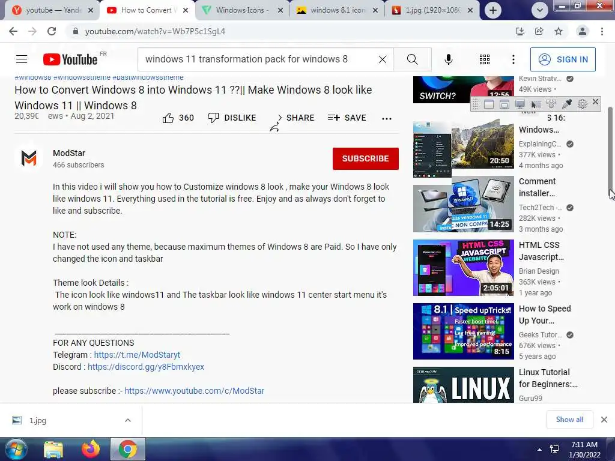Screen dimensions: 615x461
Task: Clear the YouTube search box text
Action: pos(383,59)
